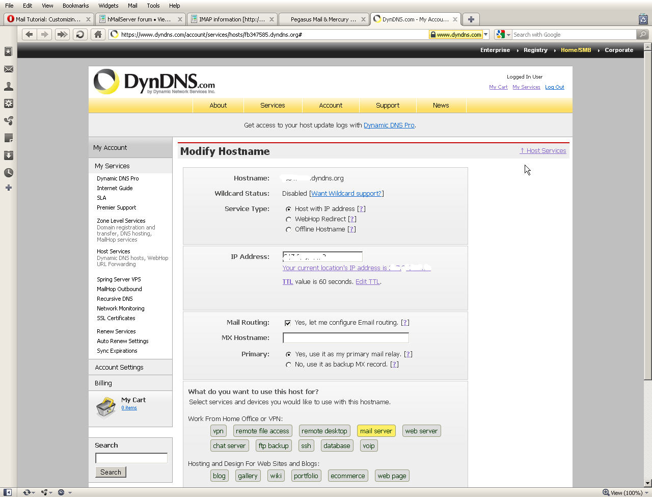Select No, backup MX record option
Image resolution: width=652 pixels, height=497 pixels.
(288, 364)
